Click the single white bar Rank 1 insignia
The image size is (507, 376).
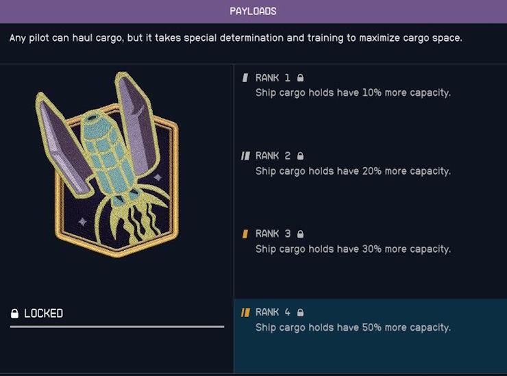pos(245,78)
